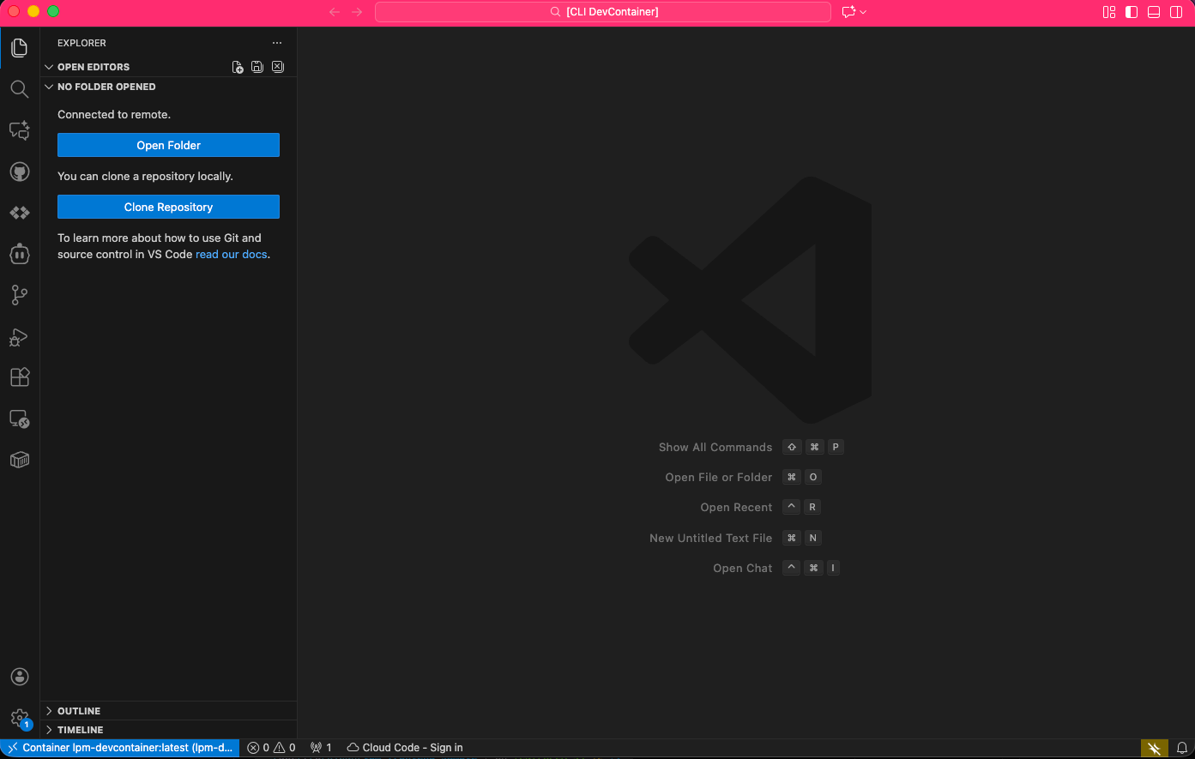The image size is (1195, 759).
Task: Click Open File or Folder shortcut label
Action: coord(719,478)
